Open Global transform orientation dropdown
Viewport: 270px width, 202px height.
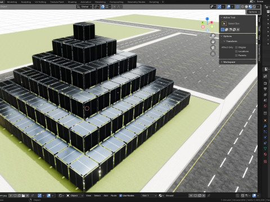[x=84, y=7]
